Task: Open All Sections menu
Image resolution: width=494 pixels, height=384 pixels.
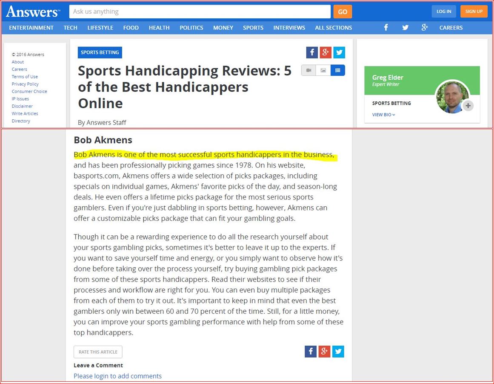Action: click(x=333, y=28)
